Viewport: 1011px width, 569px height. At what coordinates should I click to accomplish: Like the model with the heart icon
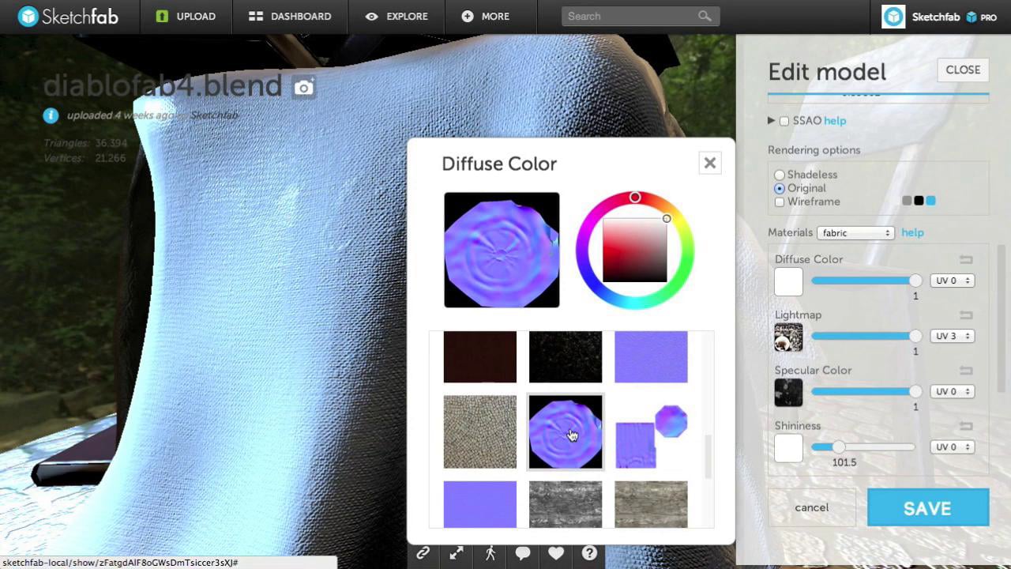click(x=556, y=553)
